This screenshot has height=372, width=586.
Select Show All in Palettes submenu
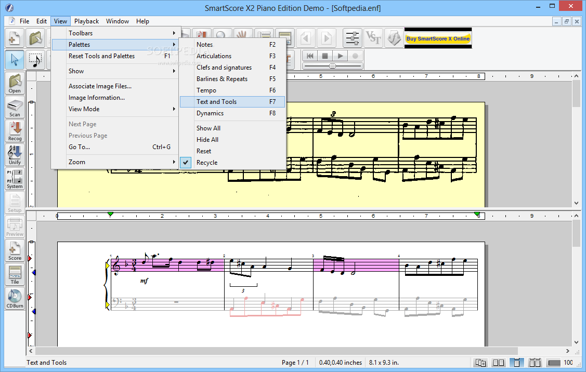coord(232,128)
